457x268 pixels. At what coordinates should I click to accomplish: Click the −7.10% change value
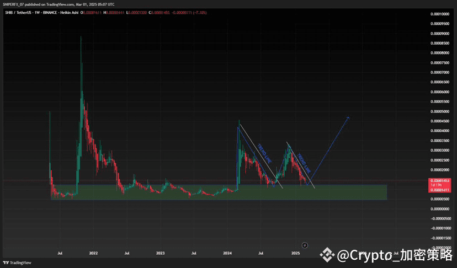click(x=200, y=13)
